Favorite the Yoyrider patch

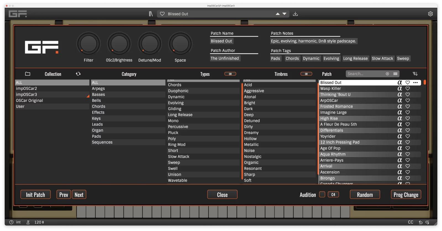coord(407,136)
